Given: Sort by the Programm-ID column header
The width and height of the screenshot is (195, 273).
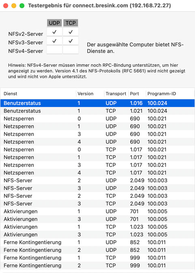Looking at the screenshot, I should click(x=170, y=94).
